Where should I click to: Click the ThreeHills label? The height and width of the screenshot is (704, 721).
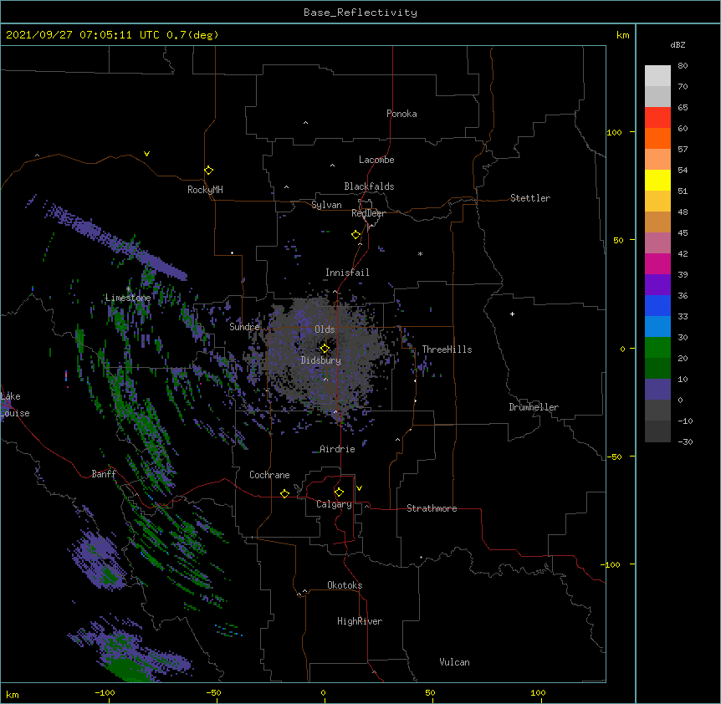point(447,349)
